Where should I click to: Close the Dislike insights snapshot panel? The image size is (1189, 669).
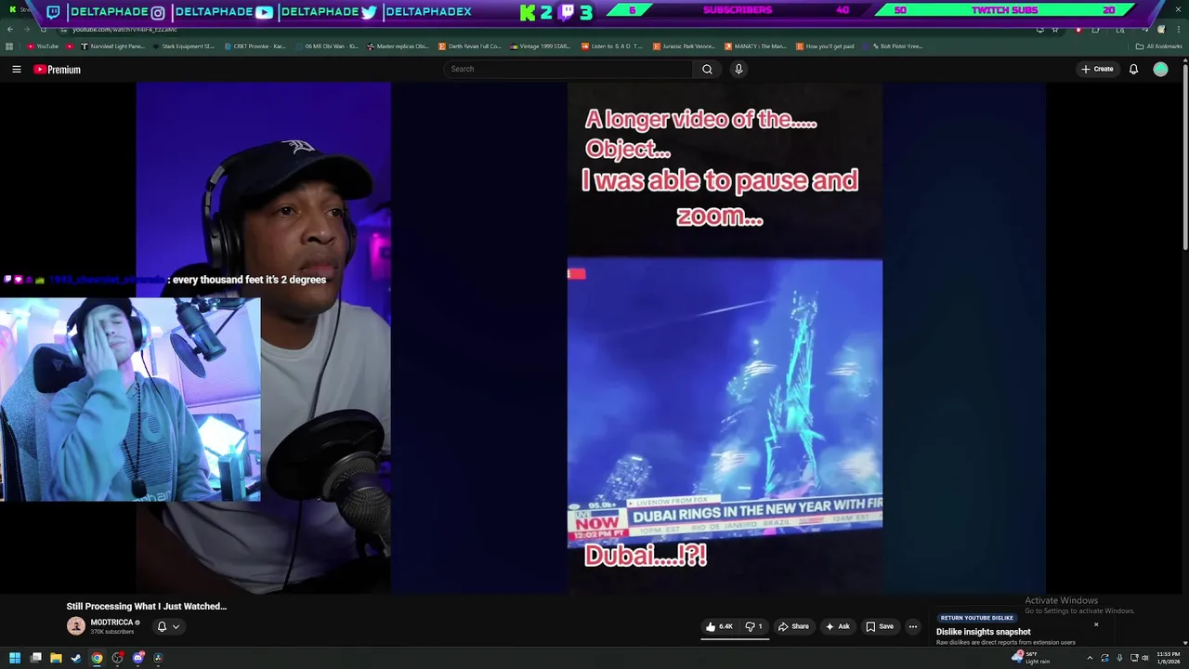(x=1096, y=624)
